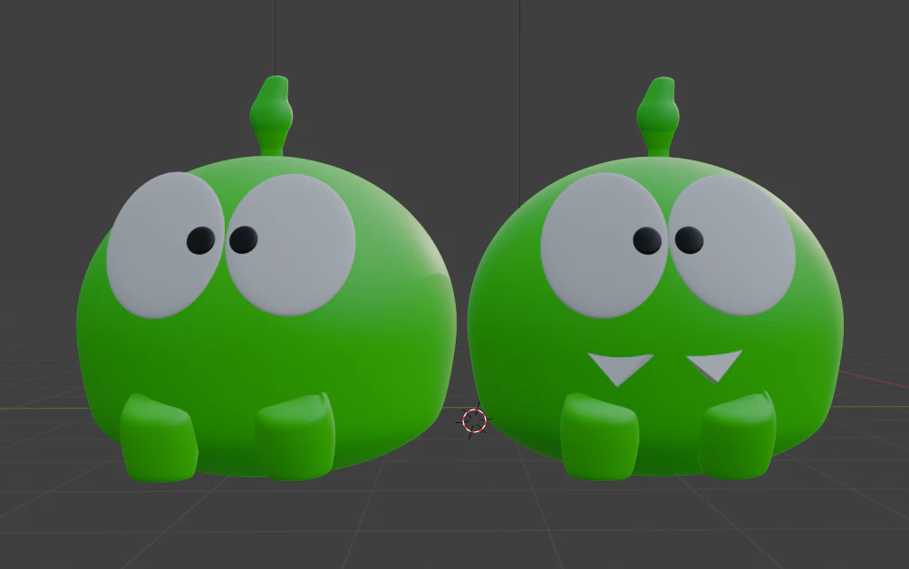Image resolution: width=909 pixels, height=569 pixels.
Task: Select left character's right black pupil
Action: coord(244,239)
